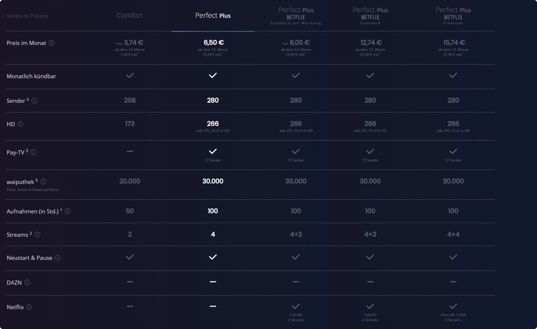Click Monatlich kündbar checkmark under Perfect Plus
This screenshot has width=537, height=329.
click(213, 75)
